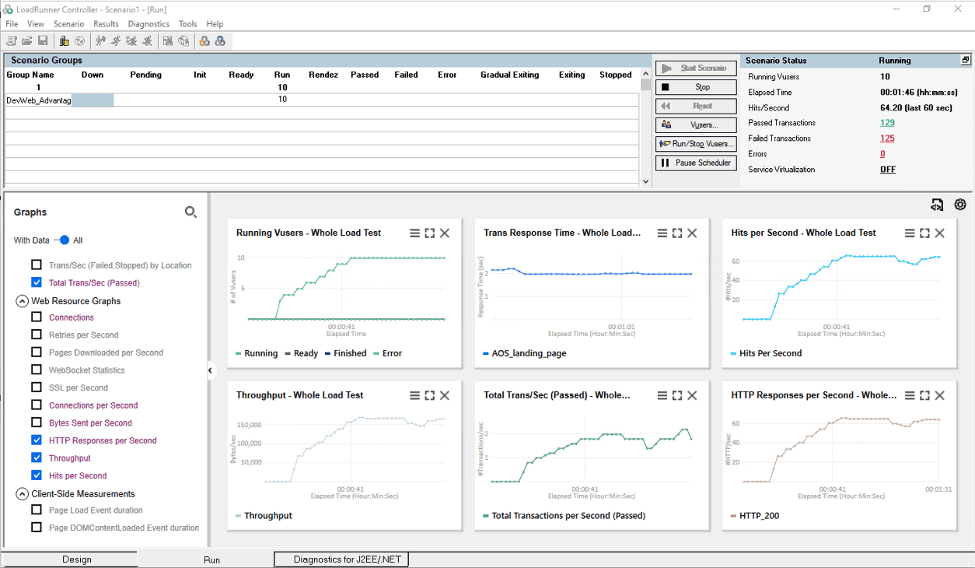Viewport: 975px width, 568px height.
Task: Collapse the Web Resource Graphs section
Action: (x=22, y=301)
